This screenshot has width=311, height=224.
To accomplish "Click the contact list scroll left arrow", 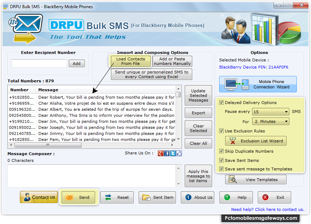I will tap(11, 145).
